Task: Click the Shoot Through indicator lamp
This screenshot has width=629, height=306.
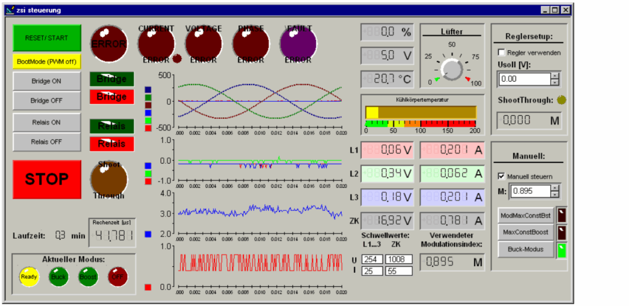Action: pyautogui.click(x=109, y=180)
